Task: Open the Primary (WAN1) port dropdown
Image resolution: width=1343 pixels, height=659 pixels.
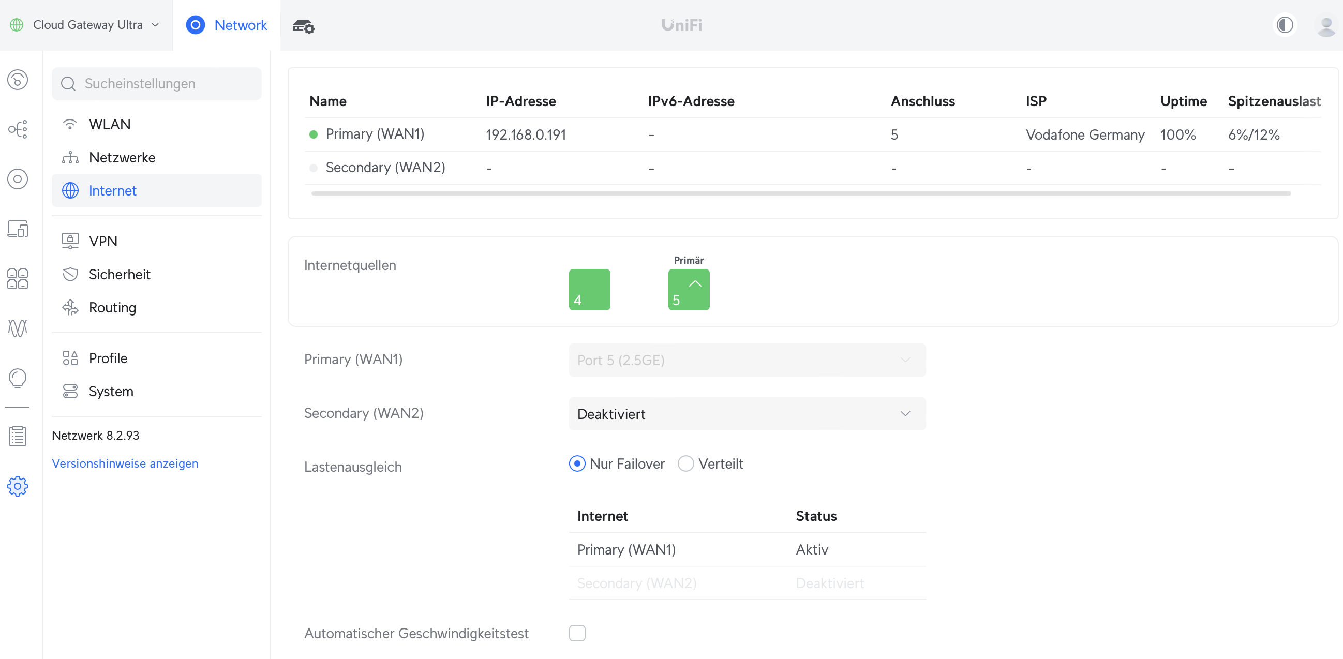Action: [x=747, y=360]
